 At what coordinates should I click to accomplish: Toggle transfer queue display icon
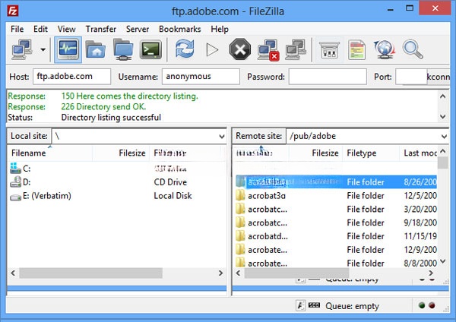click(150, 49)
